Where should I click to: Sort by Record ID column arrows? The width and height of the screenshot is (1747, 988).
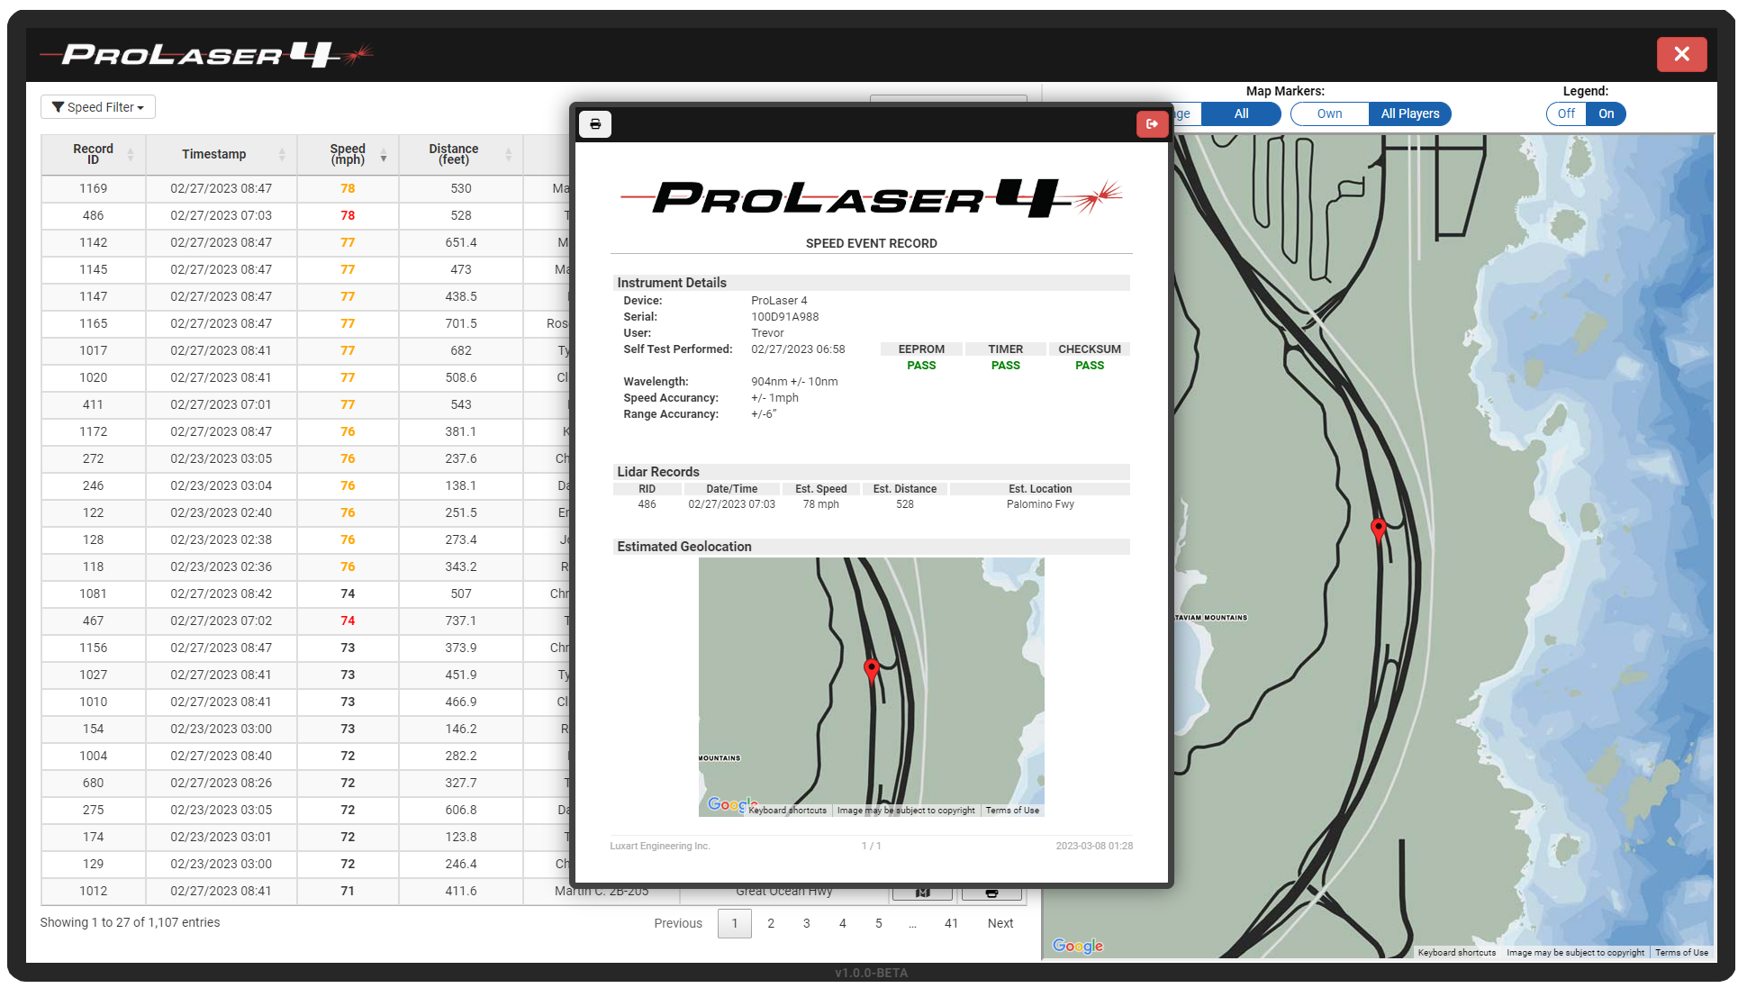pos(131,155)
